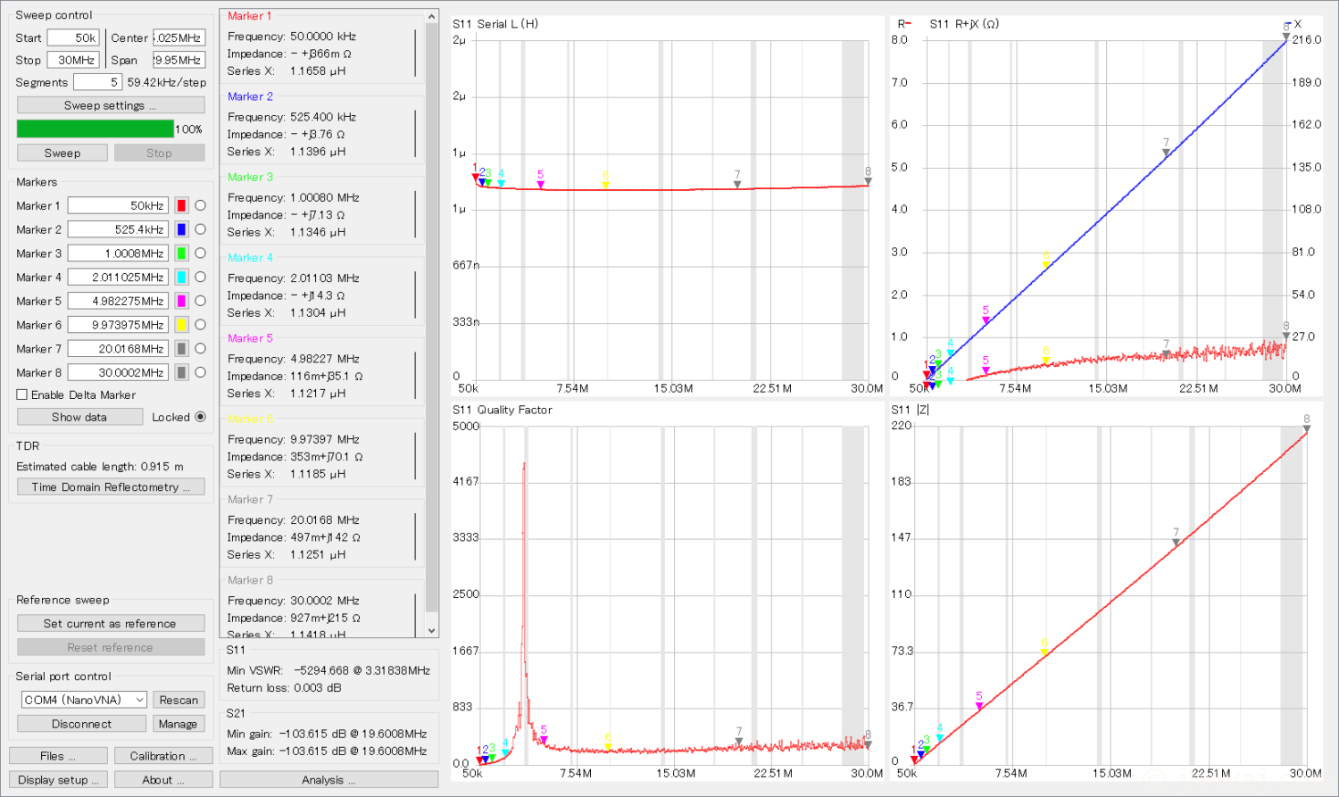Click the red Marker 1 color swatch
This screenshot has width=1339, height=797.
tap(181, 205)
